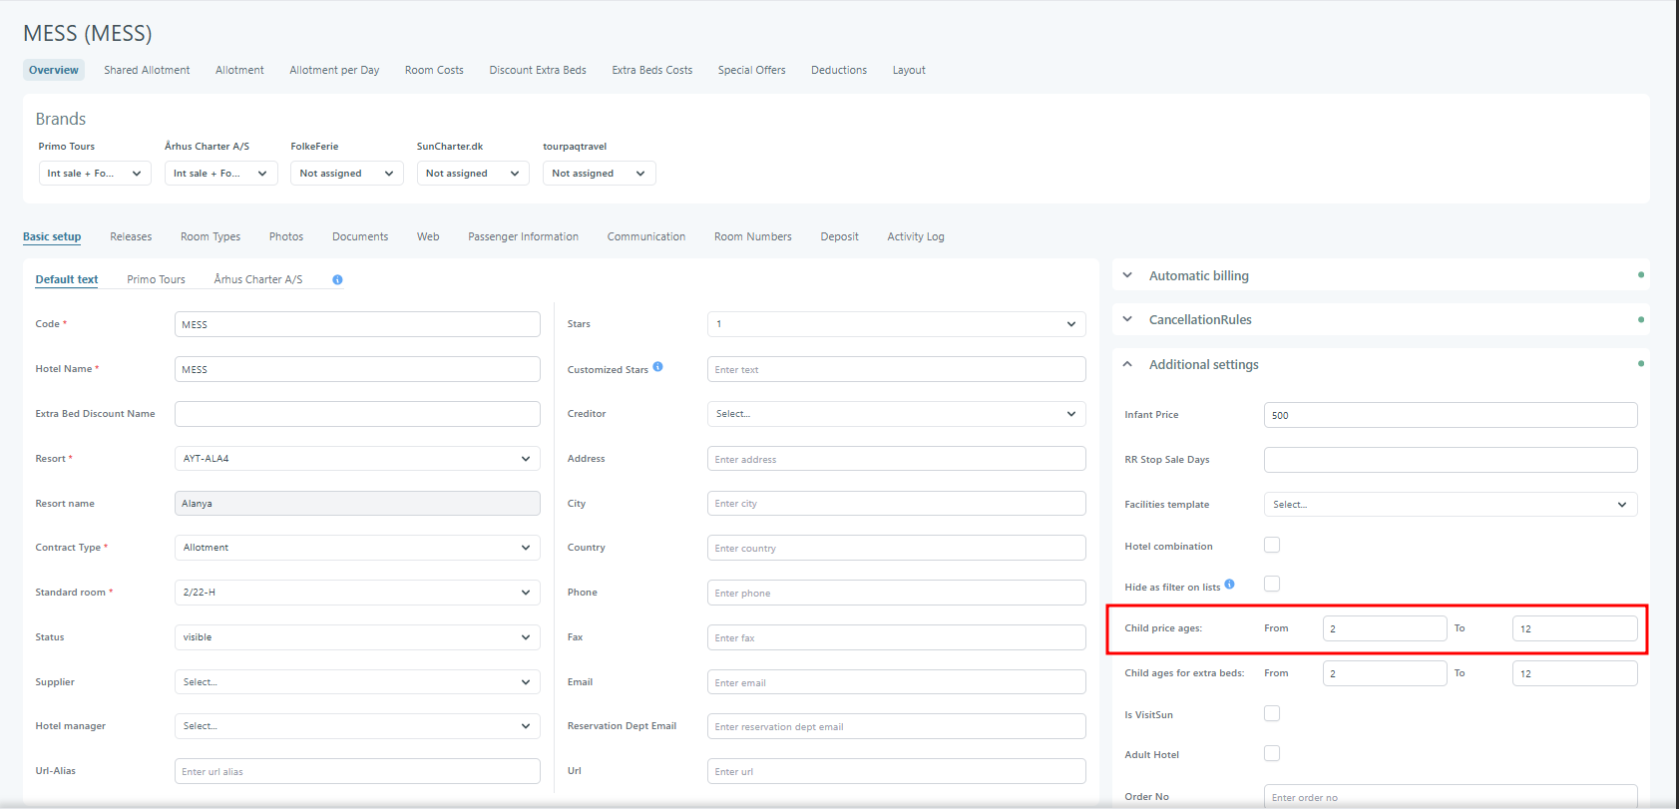Enable the Hotel combination checkbox
This screenshot has height=809, width=1679.
tap(1272, 545)
